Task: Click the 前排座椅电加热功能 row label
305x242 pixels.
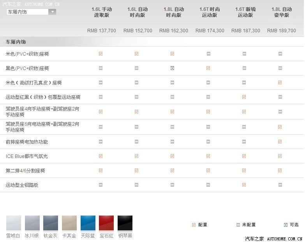Action: tap(26, 142)
